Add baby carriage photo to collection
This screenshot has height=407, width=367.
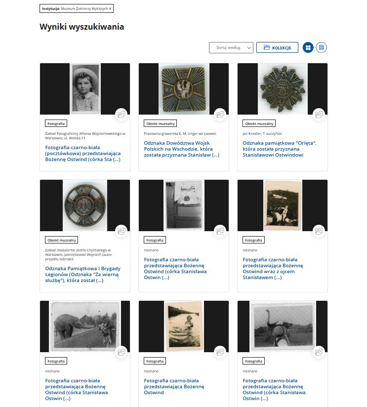pos(220,231)
